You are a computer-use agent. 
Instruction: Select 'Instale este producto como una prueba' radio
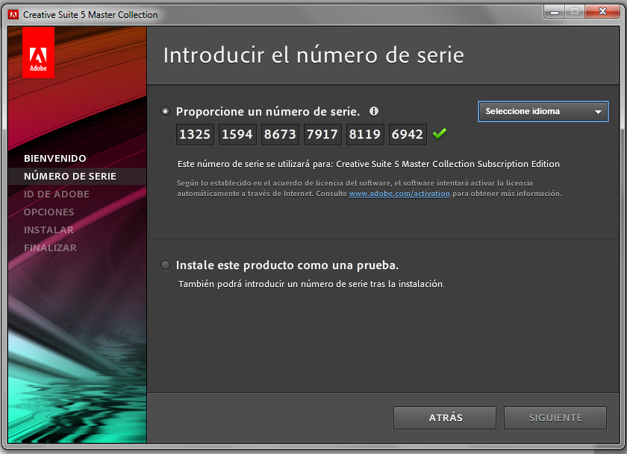point(165,265)
